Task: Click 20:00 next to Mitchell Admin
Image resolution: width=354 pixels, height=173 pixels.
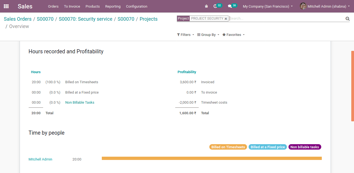Action: (x=77, y=159)
